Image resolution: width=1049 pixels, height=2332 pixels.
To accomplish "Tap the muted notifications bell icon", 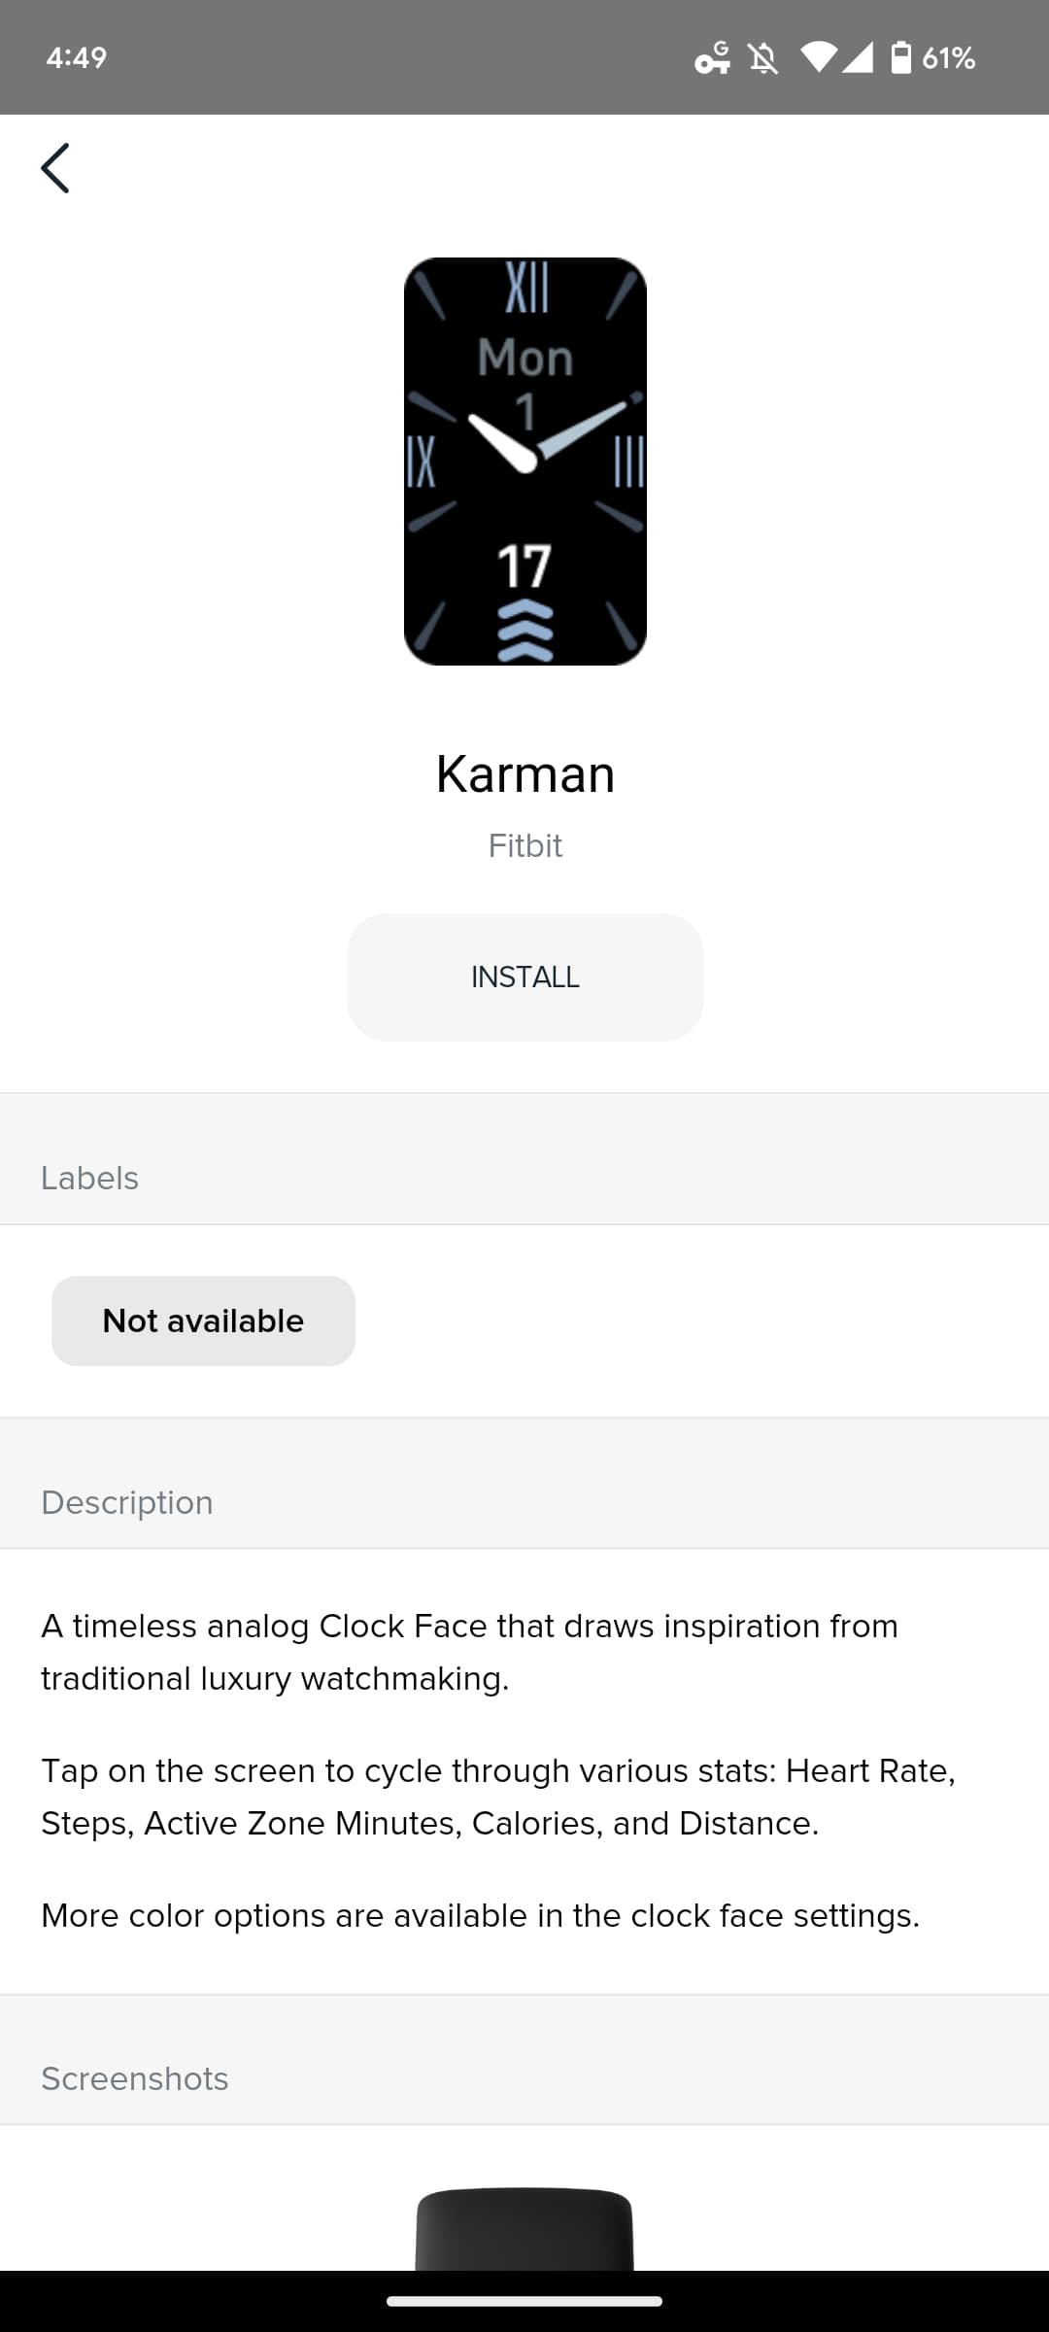I will point(763,58).
